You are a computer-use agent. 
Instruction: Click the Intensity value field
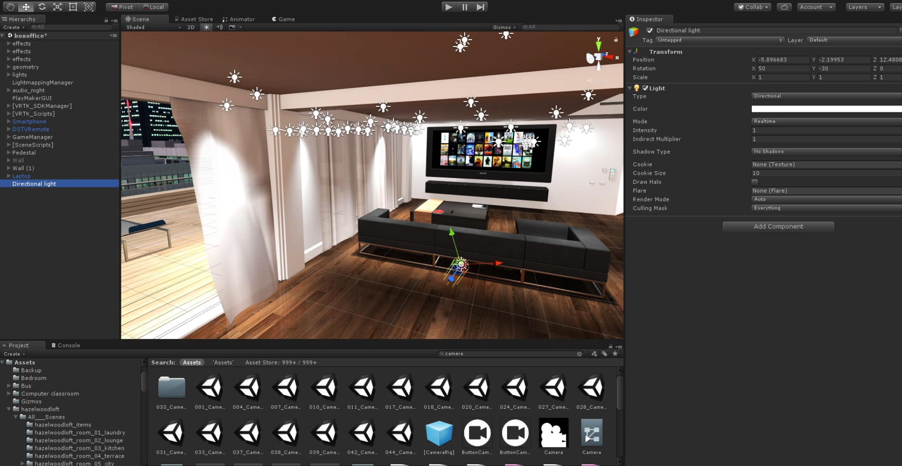[x=826, y=131]
